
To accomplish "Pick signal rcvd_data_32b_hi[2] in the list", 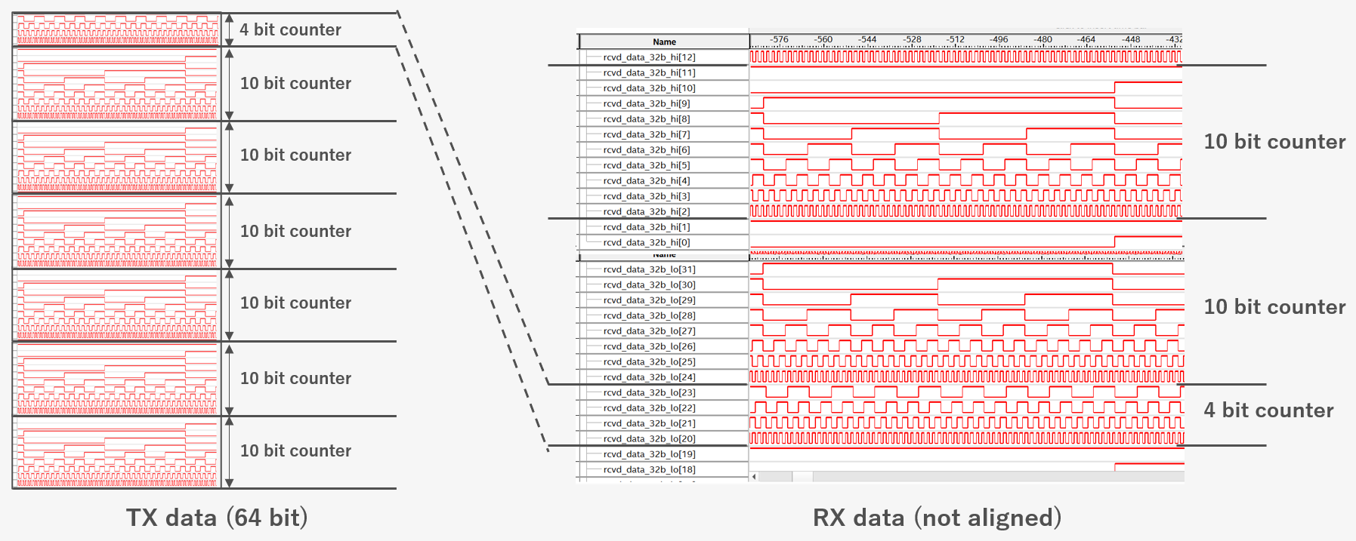I will (x=646, y=211).
